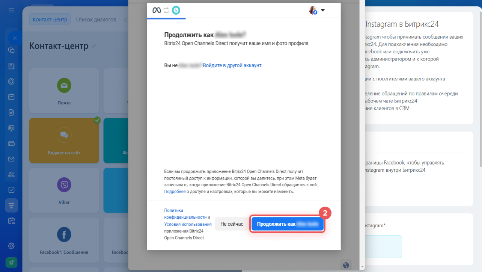Click the Bitrix24 app icon in header

(x=176, y=11)
